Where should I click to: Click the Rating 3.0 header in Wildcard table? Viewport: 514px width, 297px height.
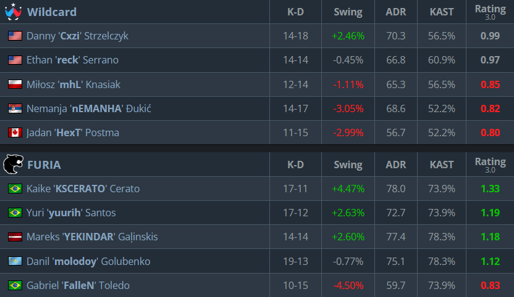[x=490, y=12]
